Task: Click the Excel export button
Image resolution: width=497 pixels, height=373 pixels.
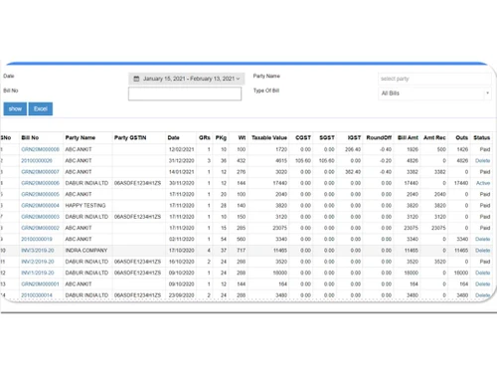Action: 41,108
